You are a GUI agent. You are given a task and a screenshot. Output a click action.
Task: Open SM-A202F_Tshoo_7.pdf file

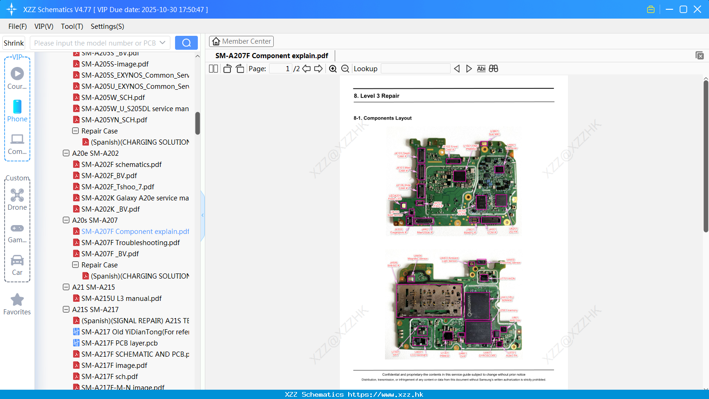coord(114,186)
